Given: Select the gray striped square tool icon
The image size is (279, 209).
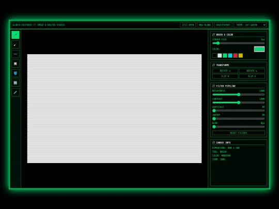Looking at the screenshot, I should coord(16,83).
